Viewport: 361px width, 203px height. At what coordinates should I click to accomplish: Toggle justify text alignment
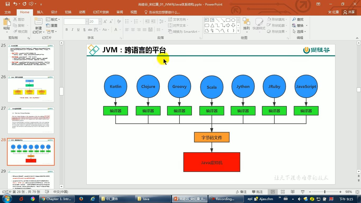pos(145,30)
